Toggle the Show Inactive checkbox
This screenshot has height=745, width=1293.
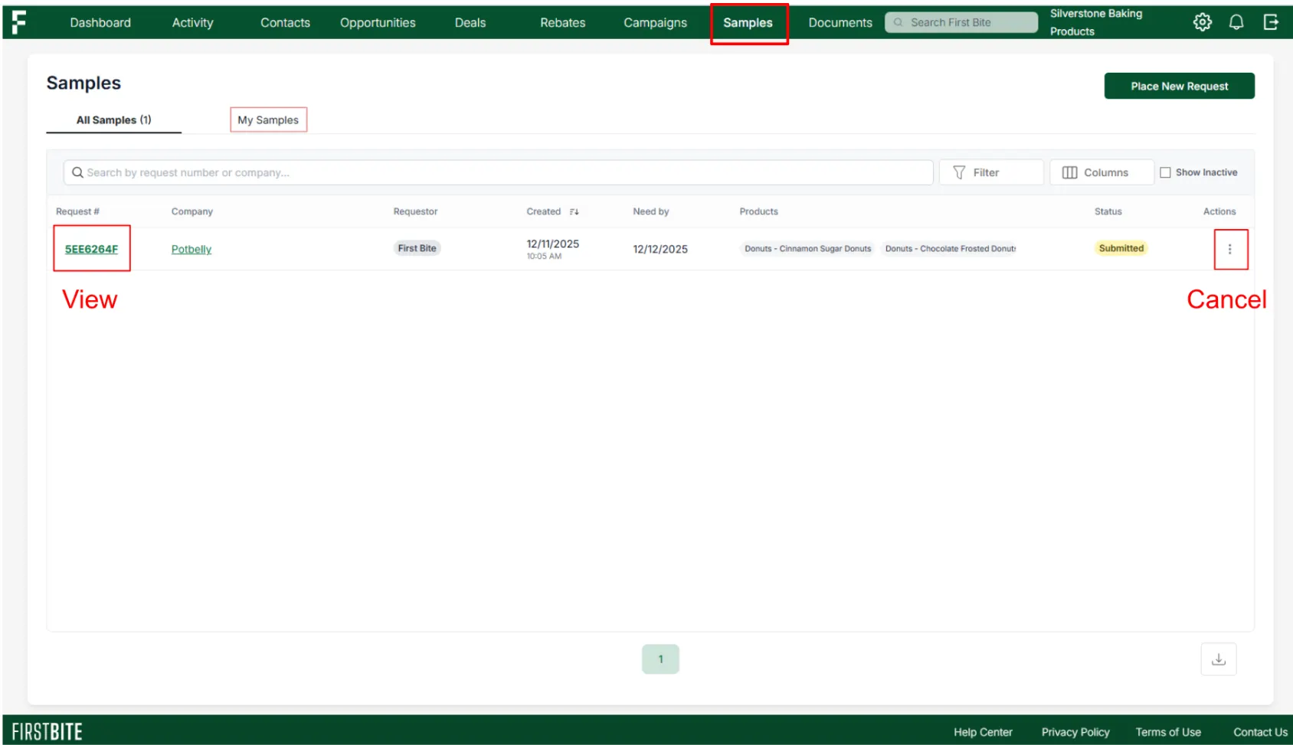[x=1165, y=172]
